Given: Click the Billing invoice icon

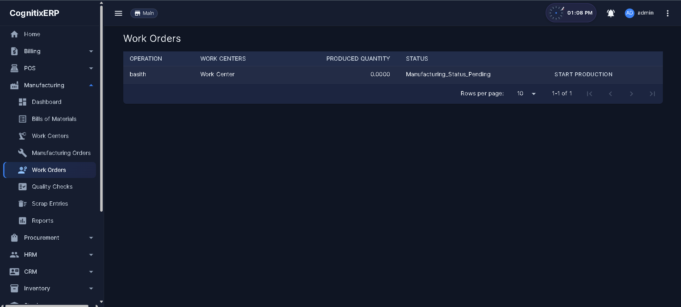Looking at the screenshot, I should pos(14,51).
